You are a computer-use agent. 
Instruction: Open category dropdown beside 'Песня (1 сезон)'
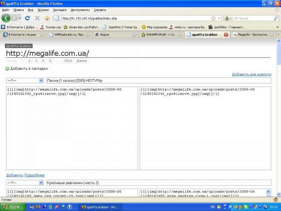25,80
